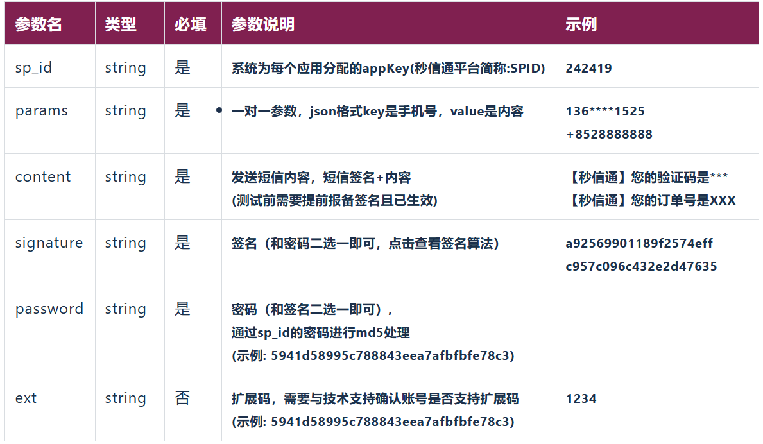Click the +8528888888 example number
Image resolution: width=763 pixels, height=444 pixels.
(x=609, y=135)
